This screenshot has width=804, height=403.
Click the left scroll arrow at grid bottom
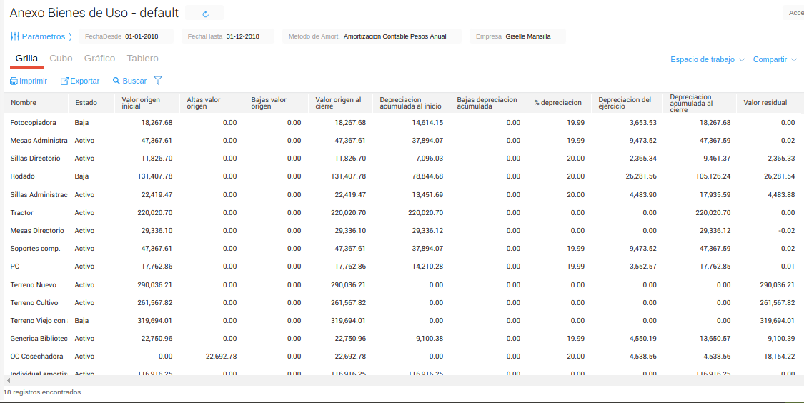[x=8, y=381]
